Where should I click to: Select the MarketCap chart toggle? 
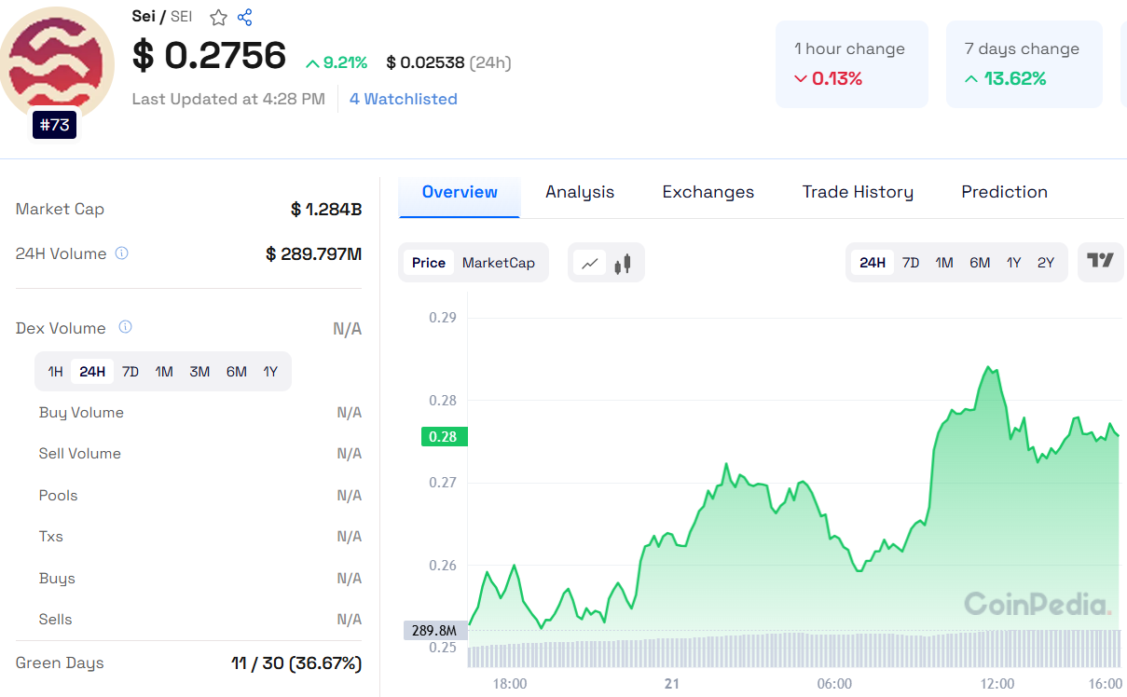(499, 263)
